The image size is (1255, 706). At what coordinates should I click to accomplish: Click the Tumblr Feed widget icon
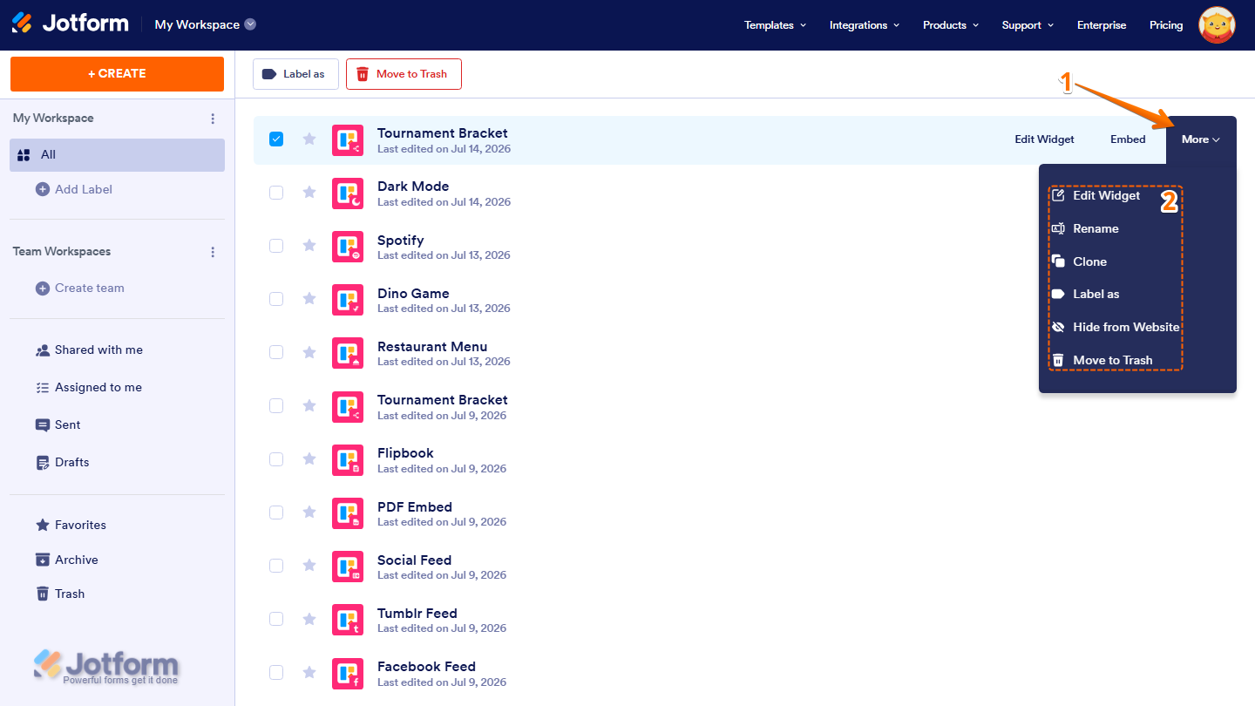(x=348, y=620)
